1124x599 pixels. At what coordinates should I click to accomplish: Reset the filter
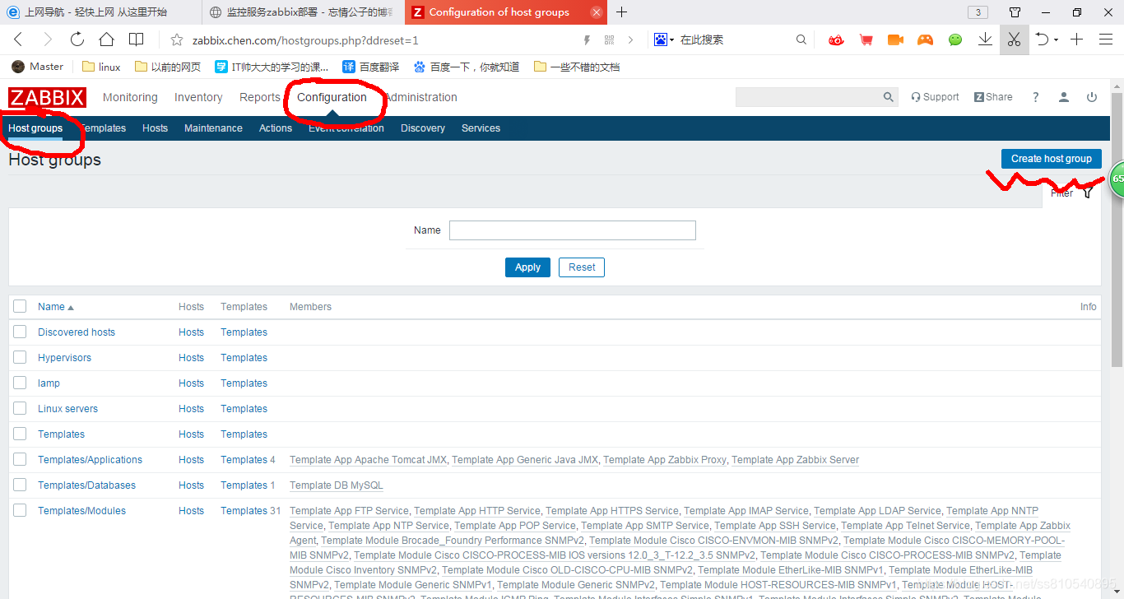point(582,267)
